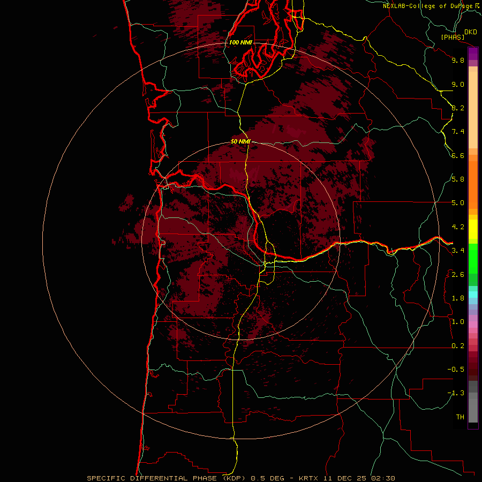This screenshot has height=482, width=482.
Task: Click the TH legend label
Action: pos(460,417)
